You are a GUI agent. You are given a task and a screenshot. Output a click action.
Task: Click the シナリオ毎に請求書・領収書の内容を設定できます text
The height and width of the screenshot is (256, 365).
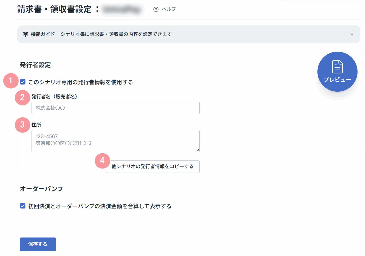click(116, 34)
